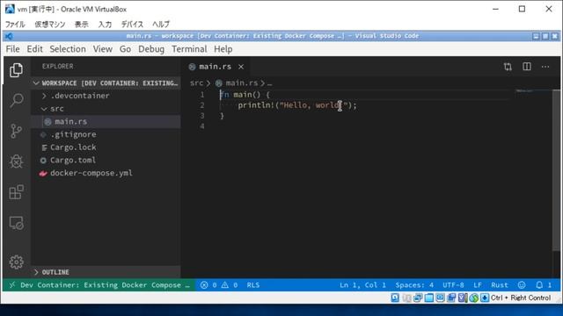563x316 pixels.
Task: Click the VirtualBox mouse integration down-arrow icon
Action: [485, 298]
